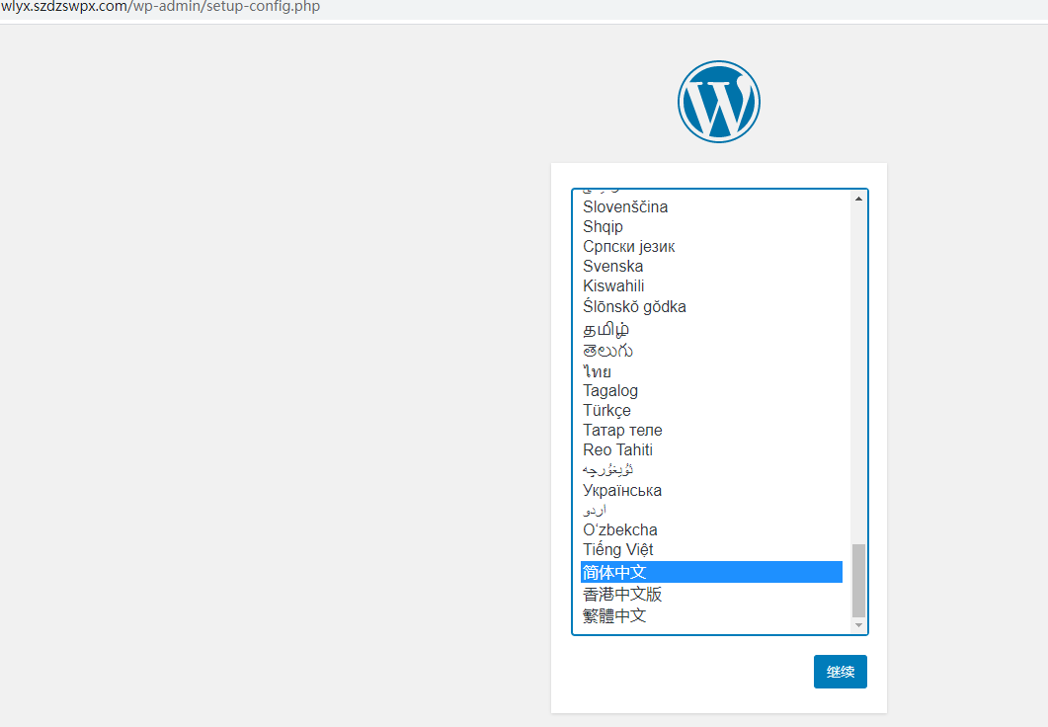Click the 继续 continue button
Image resolution: width=1048 pixels, height=727 pixels.
[x=840, y=672]
